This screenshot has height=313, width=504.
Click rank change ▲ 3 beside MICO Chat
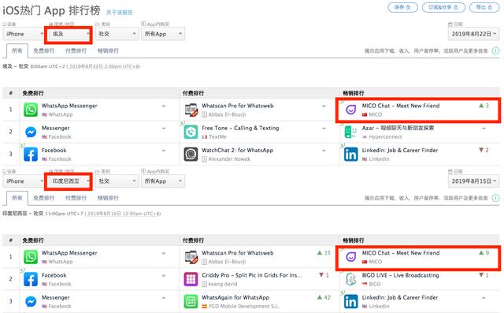pyautogui.click(x=484, y=106)
